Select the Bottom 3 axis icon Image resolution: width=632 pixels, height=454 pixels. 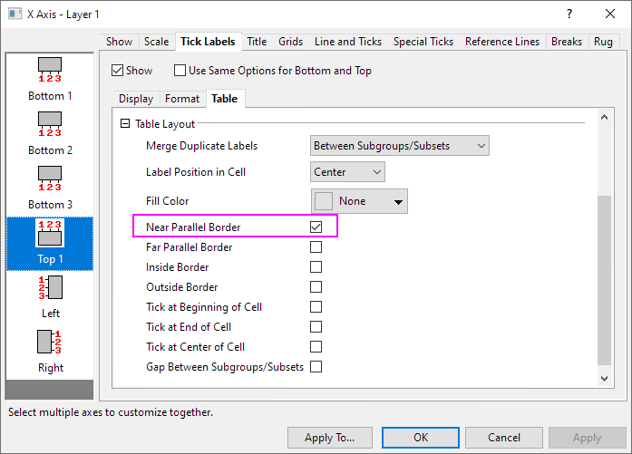click(50, 179)
